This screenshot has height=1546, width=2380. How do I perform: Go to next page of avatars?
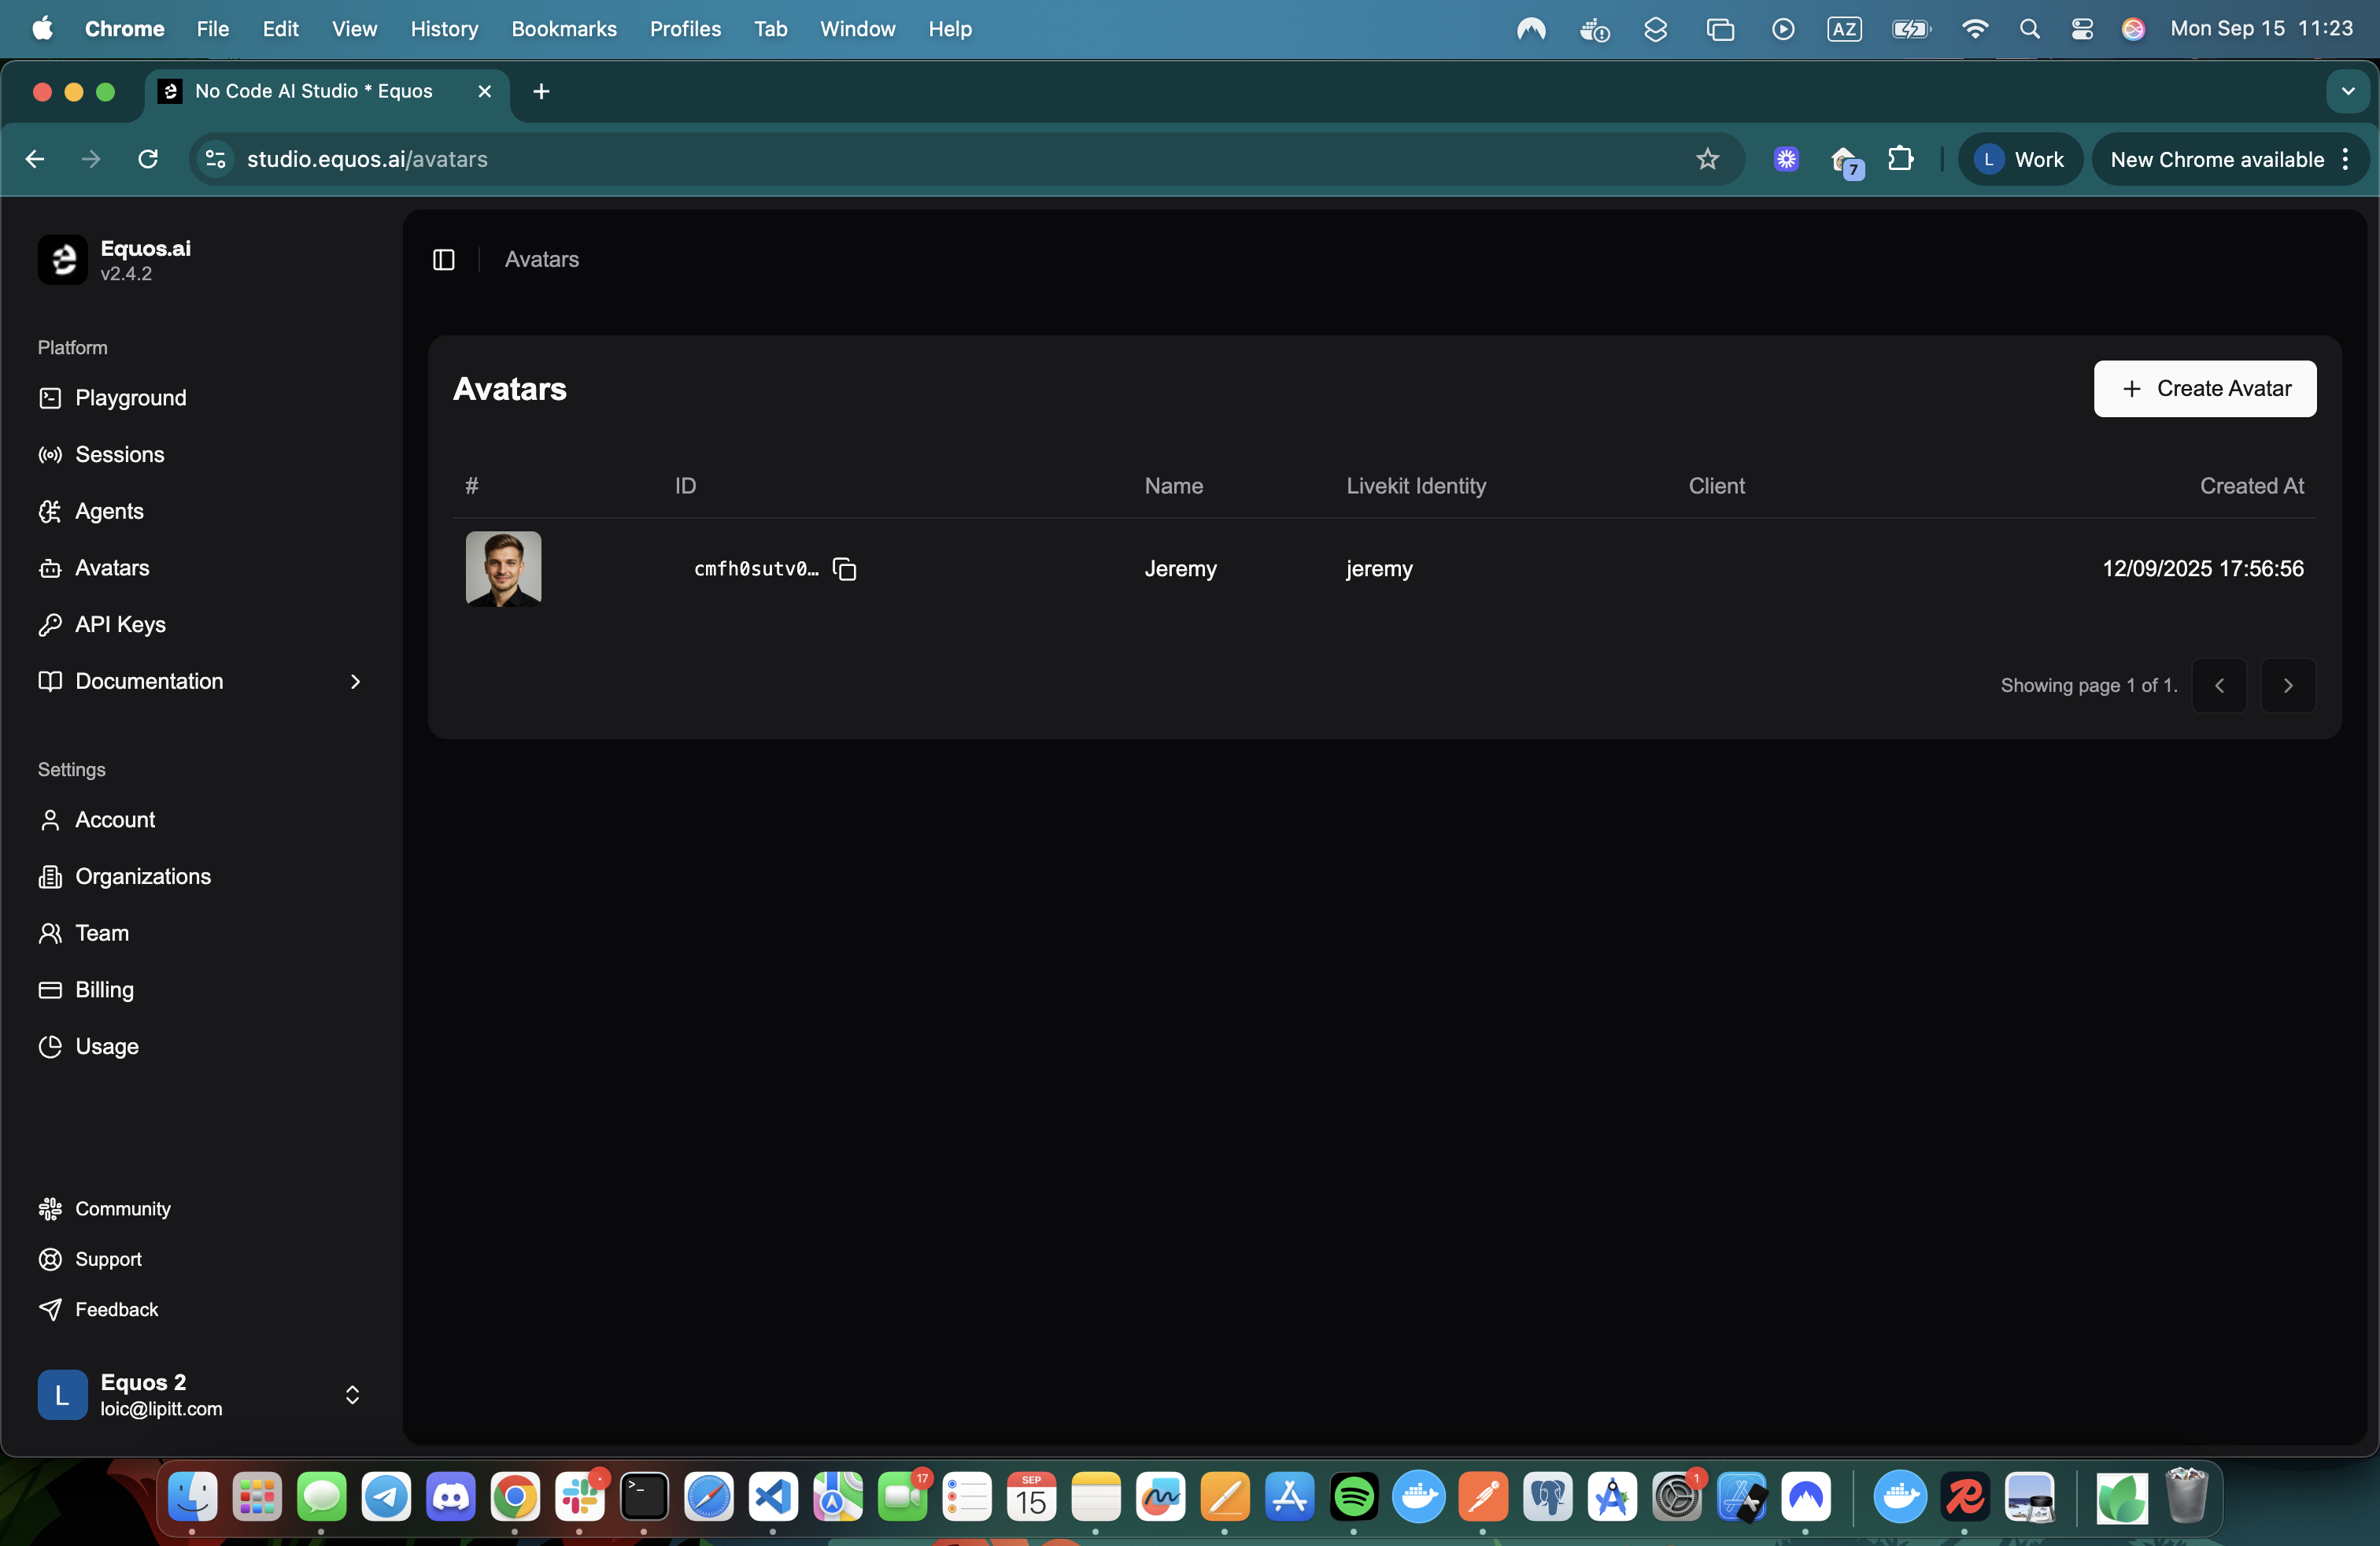[2288, 686]
